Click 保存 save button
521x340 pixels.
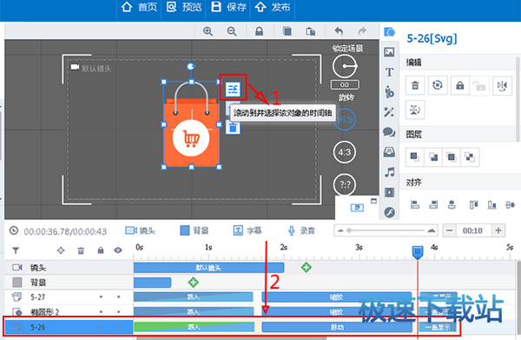[228, 7]
